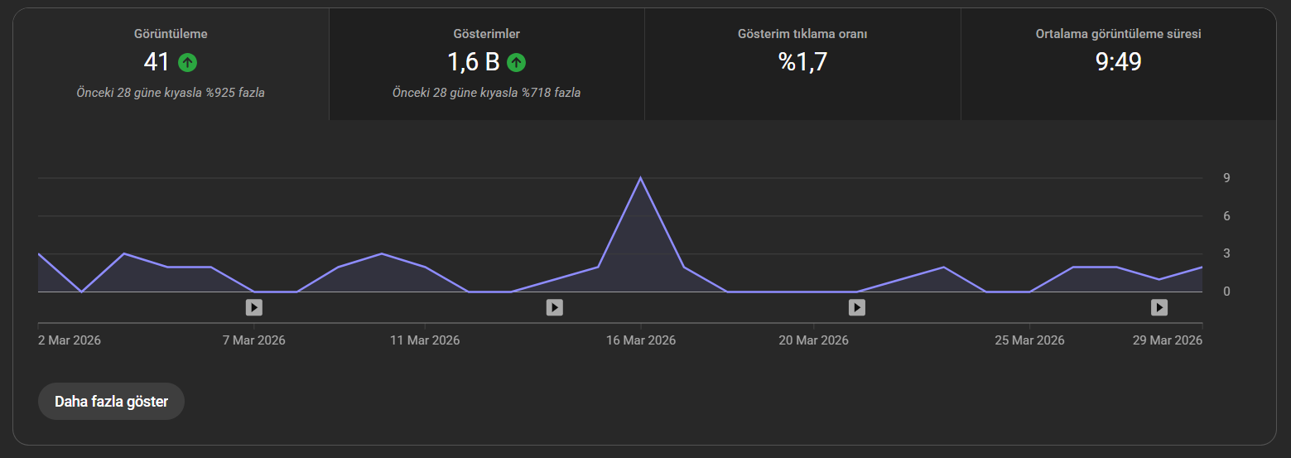This screenshot has height=458, width=1291.
Task: Click the Daha fazla göster button
Action: tap(111, 402)
